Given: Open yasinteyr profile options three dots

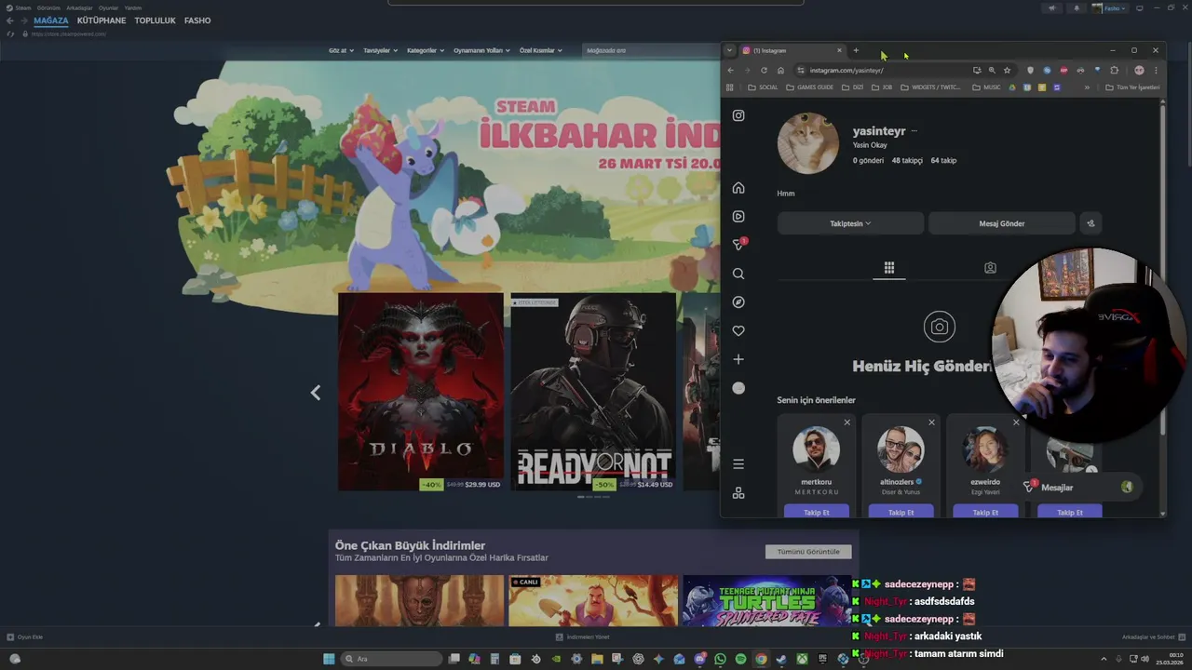Looking at the screenshot, I should pyautogui.click(x=914, y=131).
